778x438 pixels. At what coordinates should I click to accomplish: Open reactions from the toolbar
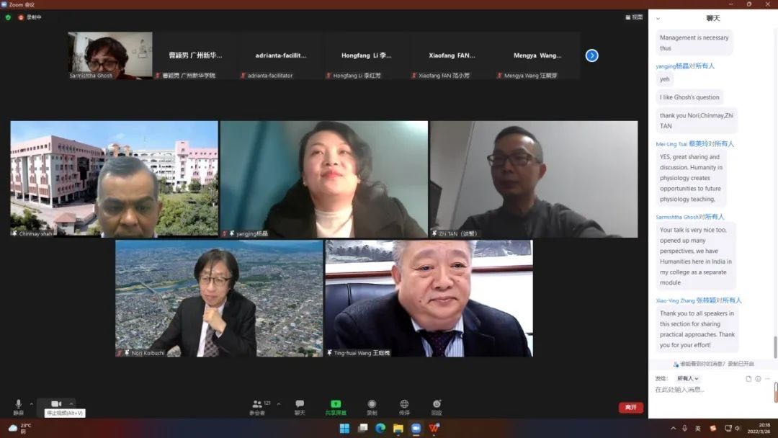click(x=437, y=406)
